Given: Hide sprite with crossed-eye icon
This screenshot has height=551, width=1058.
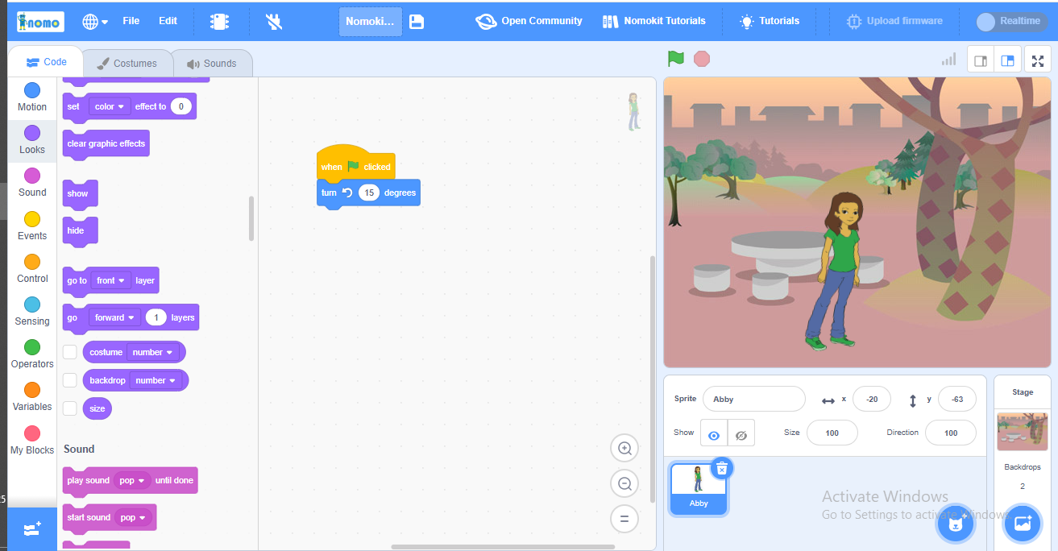Looking at the screenshot, I should pos(741,433).
